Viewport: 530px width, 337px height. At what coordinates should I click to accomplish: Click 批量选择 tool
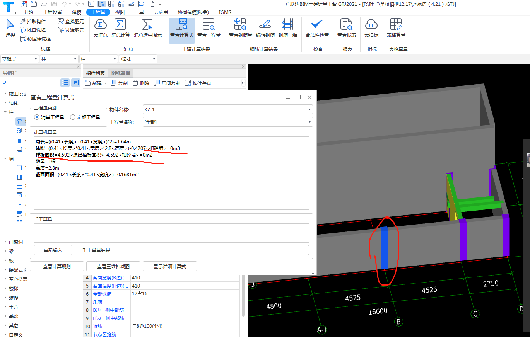click(x=33, y=30)
